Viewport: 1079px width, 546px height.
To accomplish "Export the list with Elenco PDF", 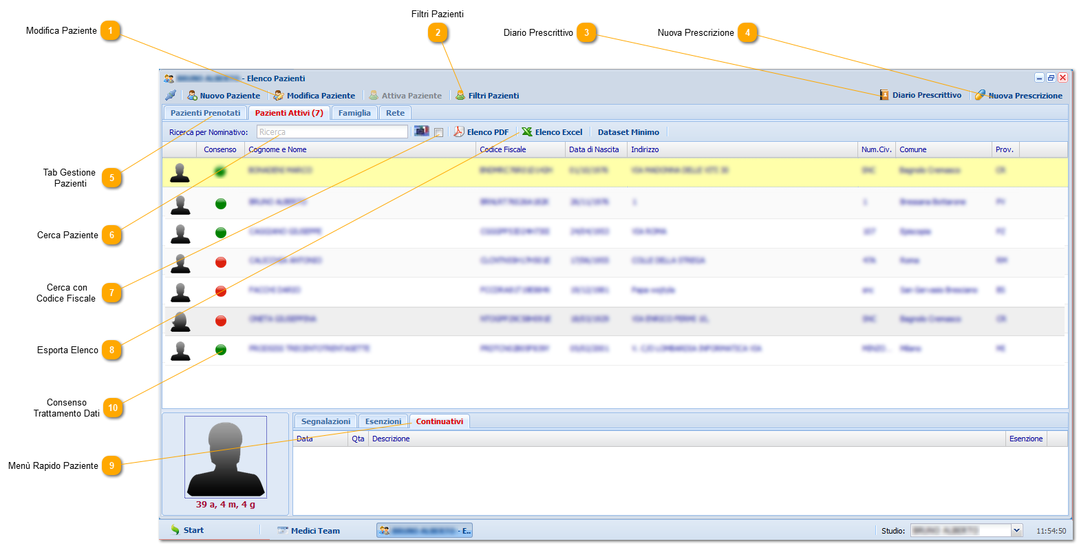I will pos(481,132).
